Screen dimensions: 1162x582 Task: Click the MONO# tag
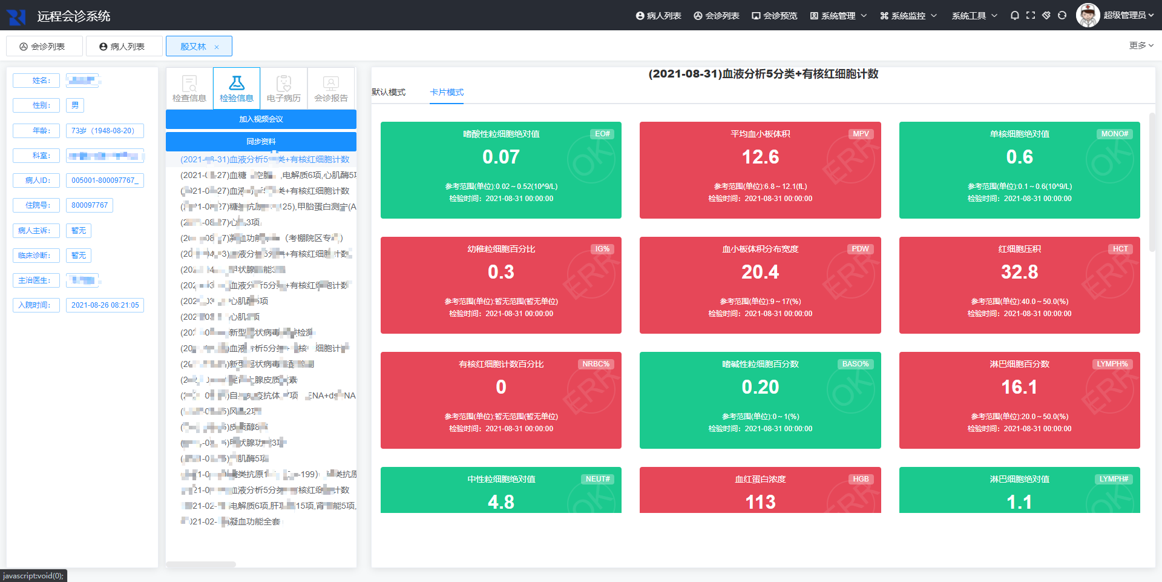click(1115, 134)
